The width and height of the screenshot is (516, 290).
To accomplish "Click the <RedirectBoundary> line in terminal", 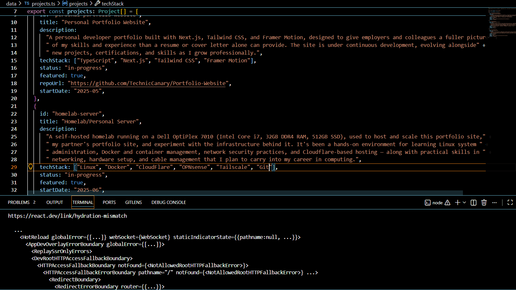I will (75, 279).
